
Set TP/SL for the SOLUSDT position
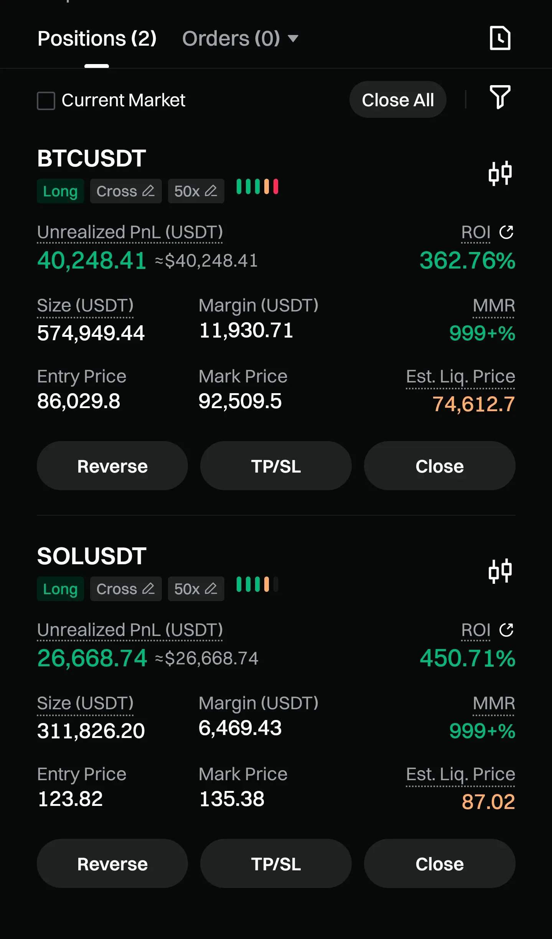[x=276, y=863]
